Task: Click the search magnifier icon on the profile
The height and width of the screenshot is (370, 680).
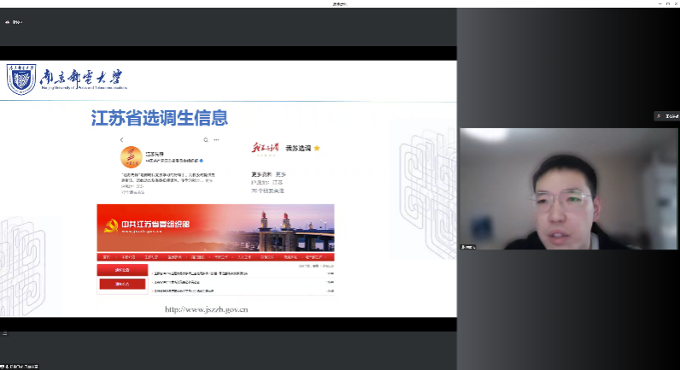Action: click(x=206, y=139)
